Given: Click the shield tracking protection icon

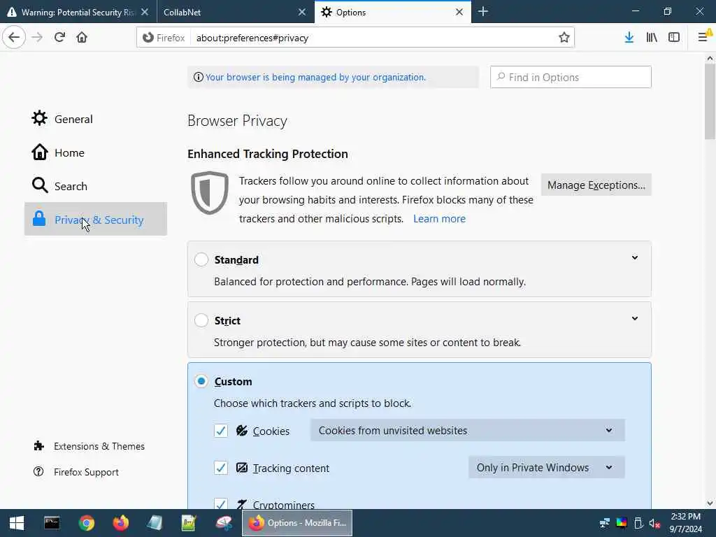Looking at the screenshot, I should 210,193.
